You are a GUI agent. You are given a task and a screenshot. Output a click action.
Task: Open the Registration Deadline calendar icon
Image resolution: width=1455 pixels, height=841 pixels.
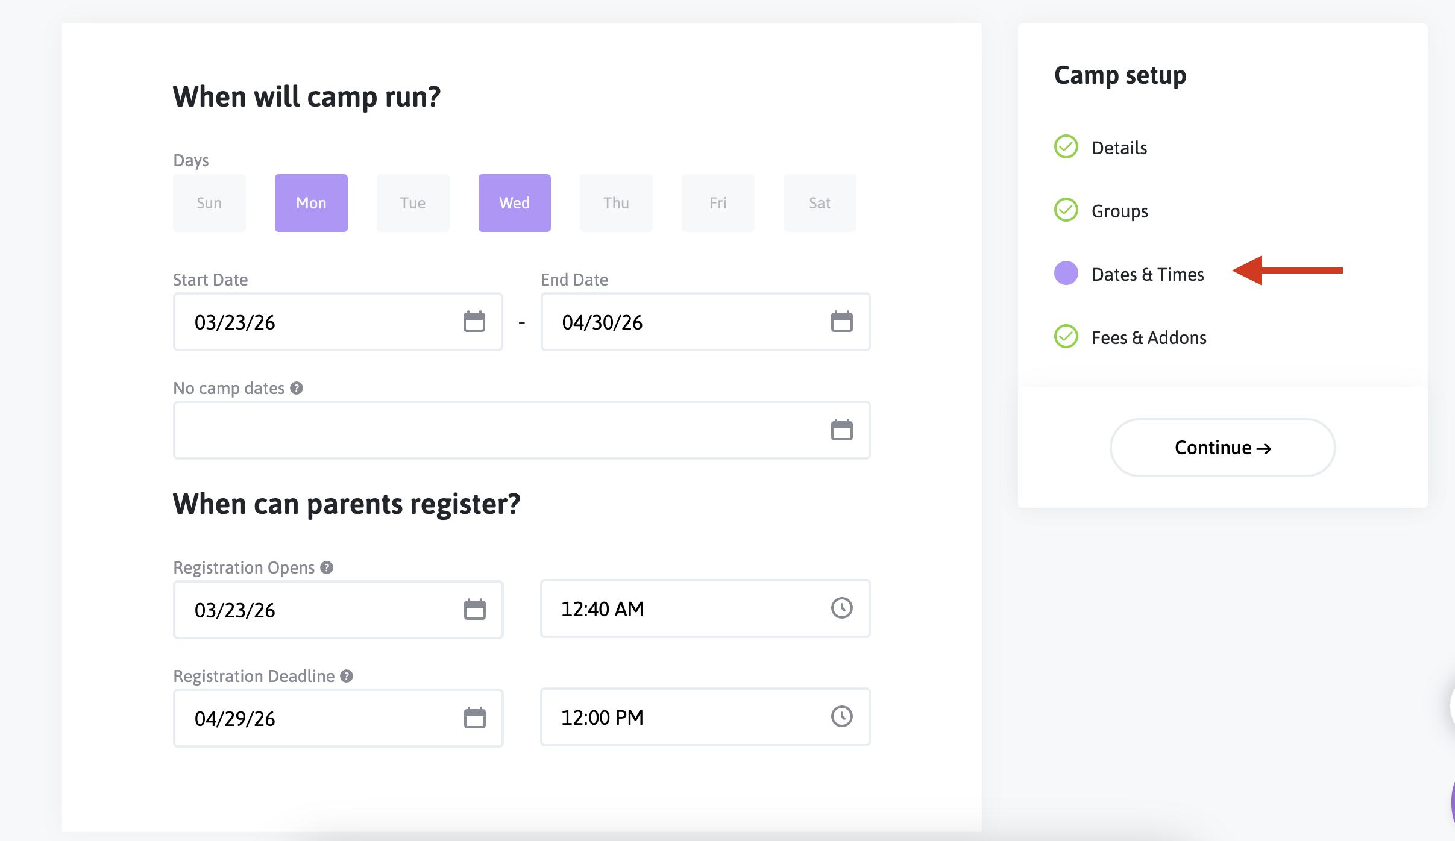(474, 718)
